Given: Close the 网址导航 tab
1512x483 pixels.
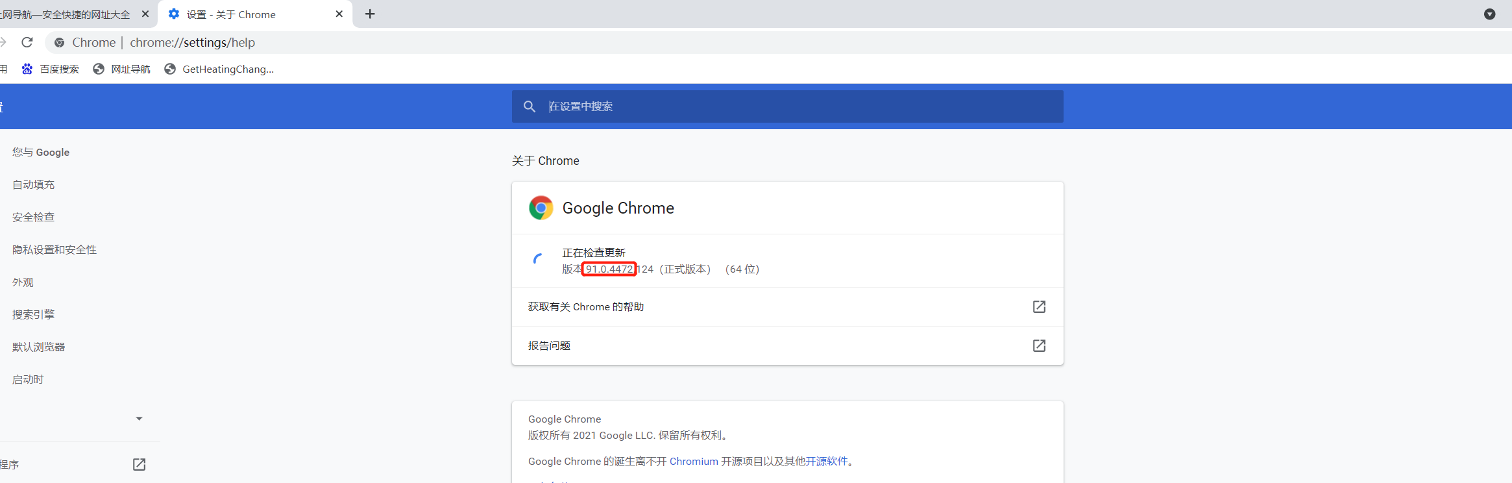Looking at the screenshot, I should click(x=145, y=14).
